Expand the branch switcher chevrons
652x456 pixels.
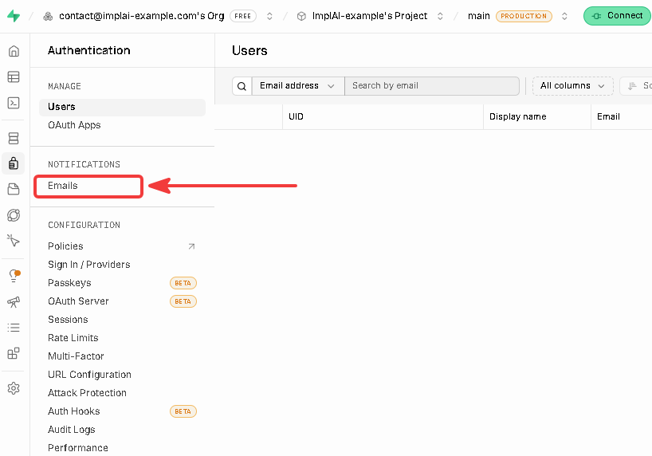tap(564, 16)
